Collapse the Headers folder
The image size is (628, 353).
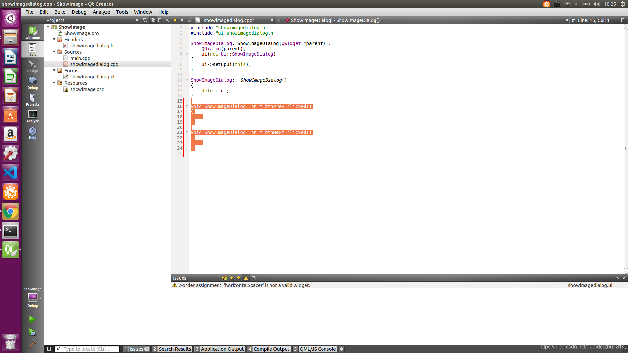click(x=54, y=39)
